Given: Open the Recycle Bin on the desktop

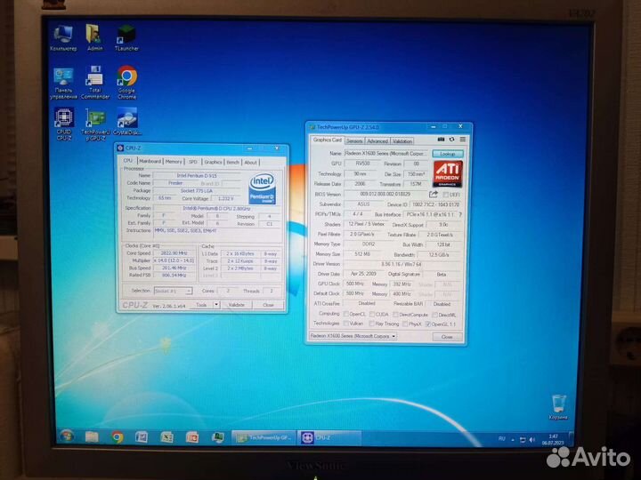Looking at the screenshot, I should pyautogui.click(x=558, y=407).
